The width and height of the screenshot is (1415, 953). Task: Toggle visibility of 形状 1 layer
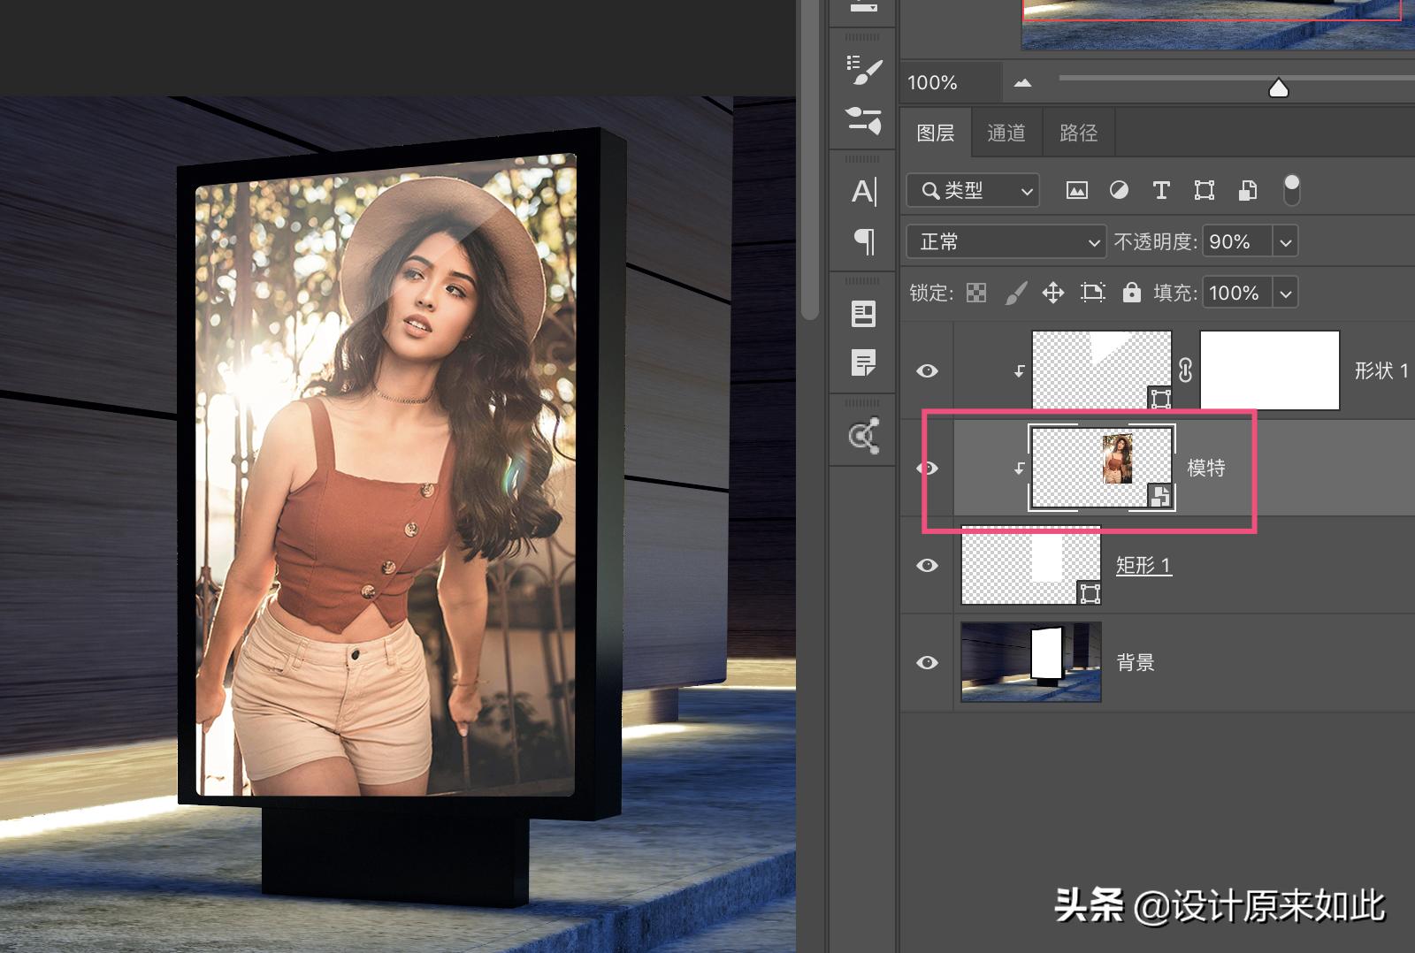coord(927,370)
